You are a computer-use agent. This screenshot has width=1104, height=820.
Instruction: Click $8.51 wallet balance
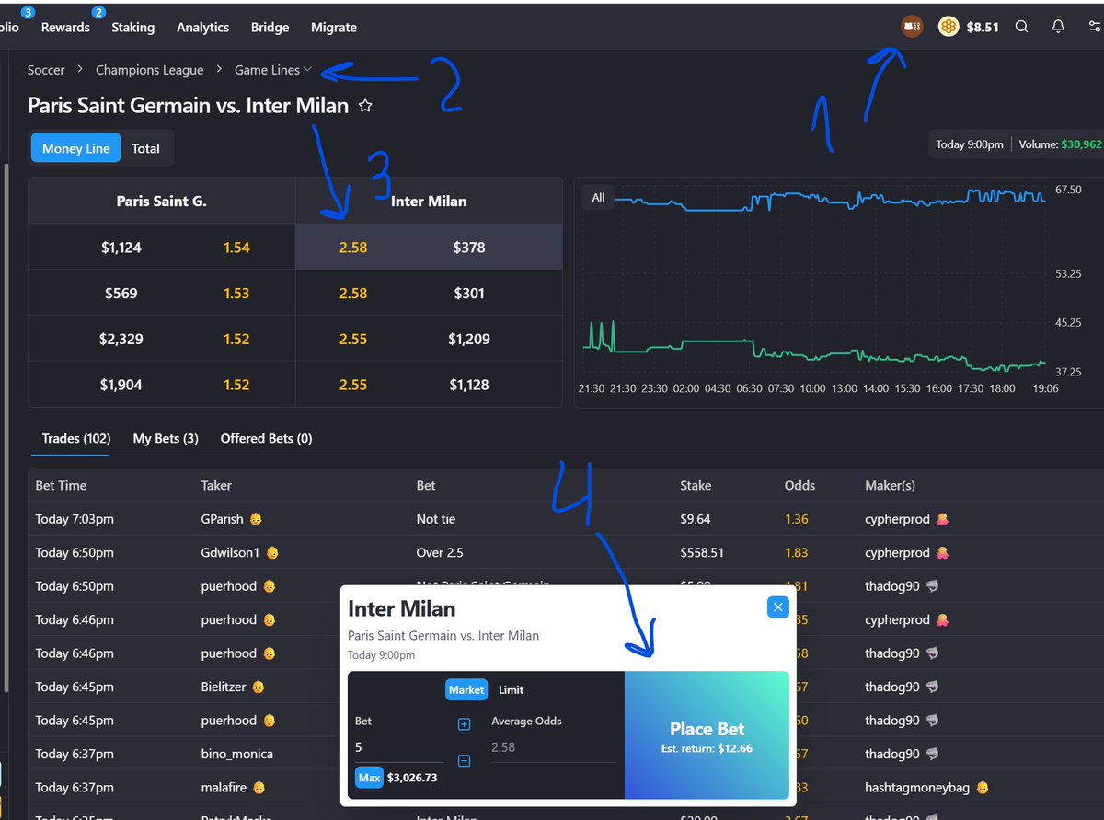pyautogui.click(x=983, y=27)
